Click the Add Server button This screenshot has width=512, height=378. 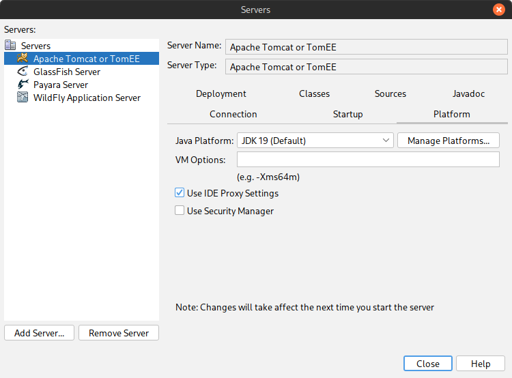(39, 333)
